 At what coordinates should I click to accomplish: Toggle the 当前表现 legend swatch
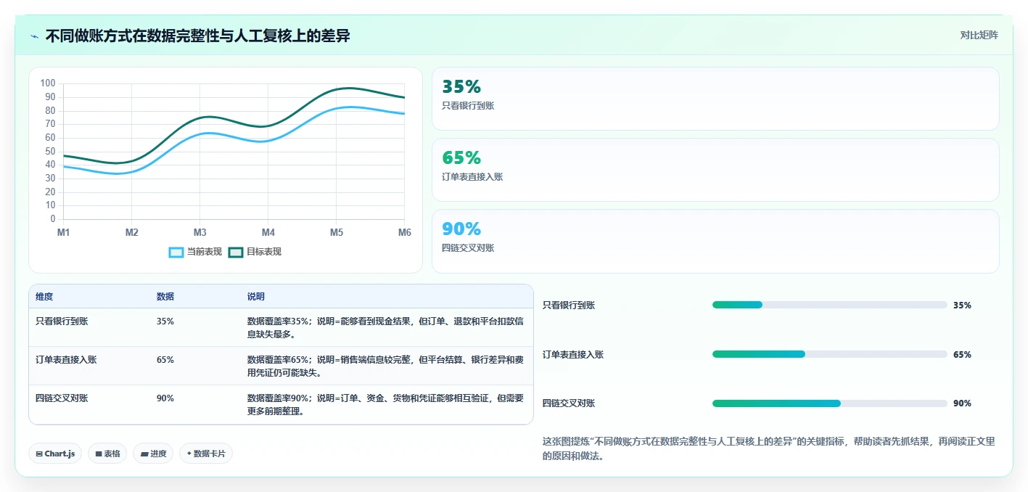[176, 252]
